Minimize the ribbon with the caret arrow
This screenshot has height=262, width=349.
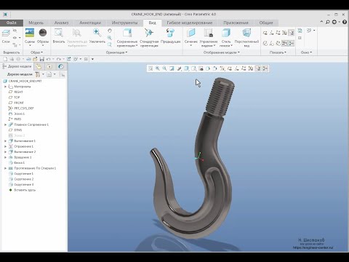(x=321, y=22)
